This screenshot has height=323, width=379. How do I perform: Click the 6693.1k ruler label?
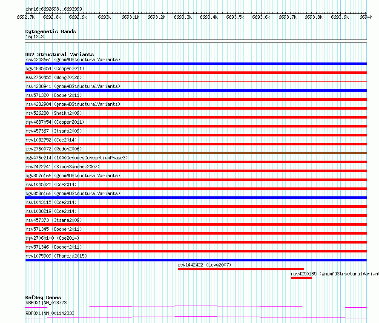click(x=131, y=17)
